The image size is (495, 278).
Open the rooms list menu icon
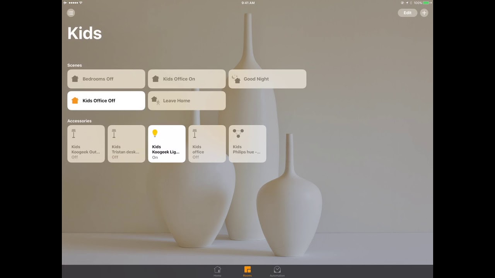[71, 13]
